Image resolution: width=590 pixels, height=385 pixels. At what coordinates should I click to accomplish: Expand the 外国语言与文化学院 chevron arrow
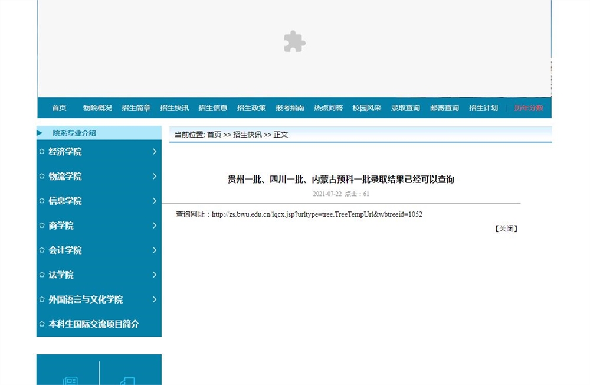tap(154, 299)
